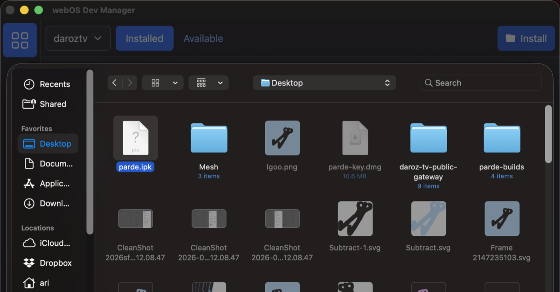Select Desktop in the sidebar
This screenshot has height=292, width=560.
click(48, 144)
